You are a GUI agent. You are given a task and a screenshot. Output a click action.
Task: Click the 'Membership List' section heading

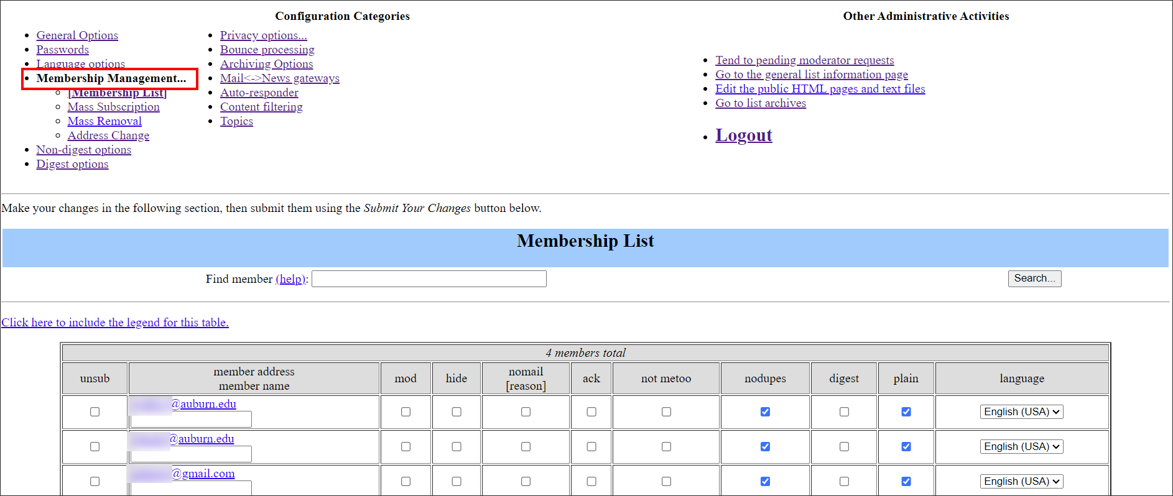(585, 241)
